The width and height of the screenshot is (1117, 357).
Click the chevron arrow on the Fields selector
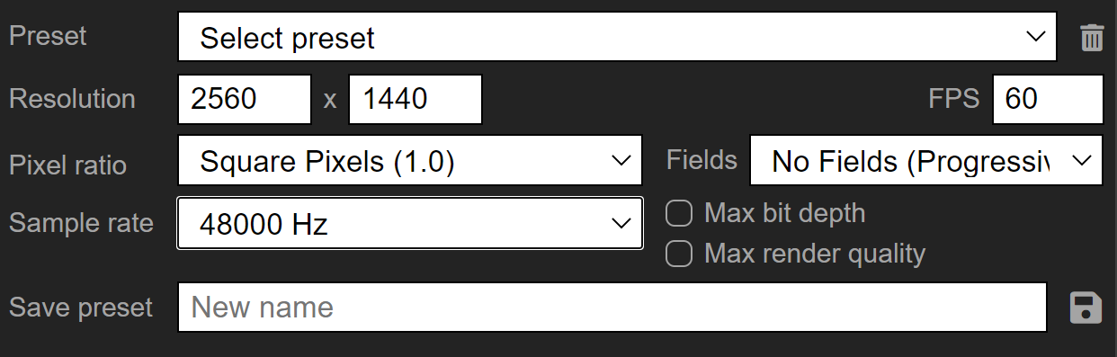pyautogui.click(x=1082, y=161)
